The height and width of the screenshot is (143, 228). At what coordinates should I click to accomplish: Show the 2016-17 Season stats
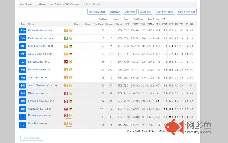(x=72, y=4)
